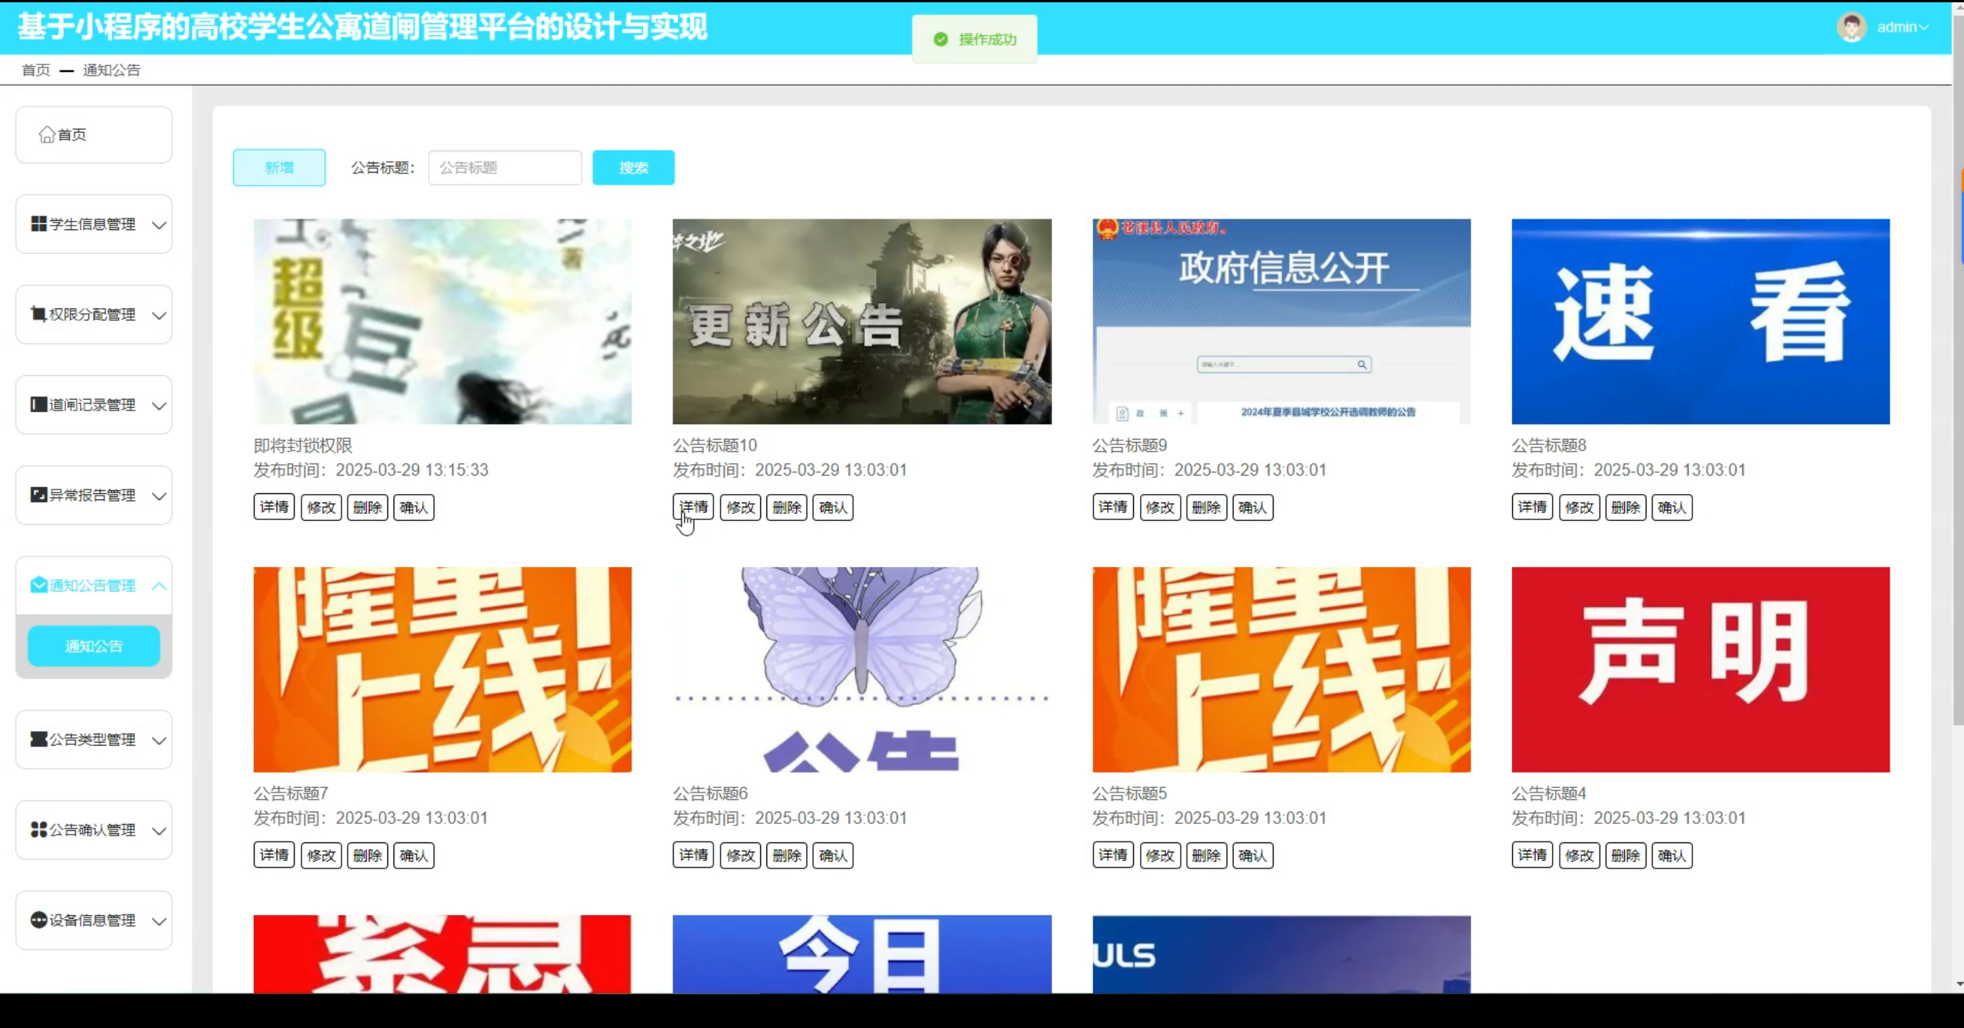The width and height of the screenshot is (1964, 1028).
Task: Click the announcement confirmation management icon
Action: (38, 830)
